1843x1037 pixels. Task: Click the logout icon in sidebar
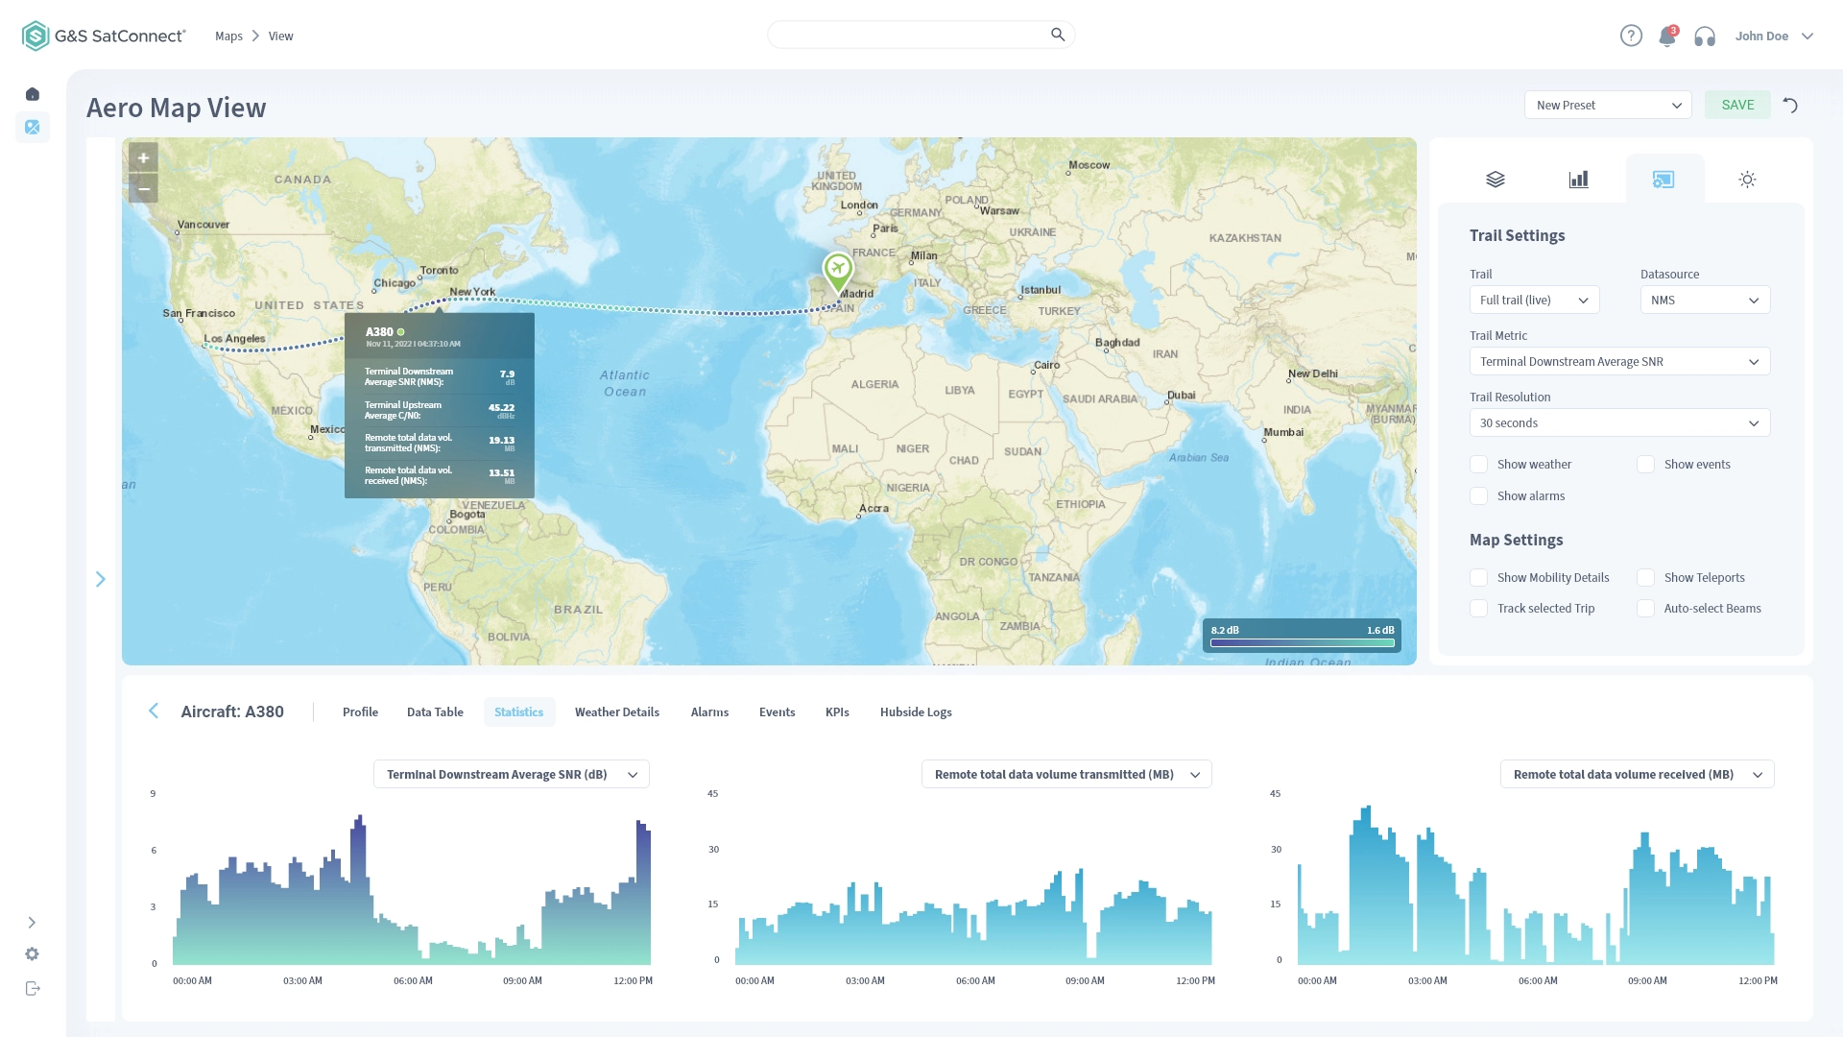[x=33, y=988]
